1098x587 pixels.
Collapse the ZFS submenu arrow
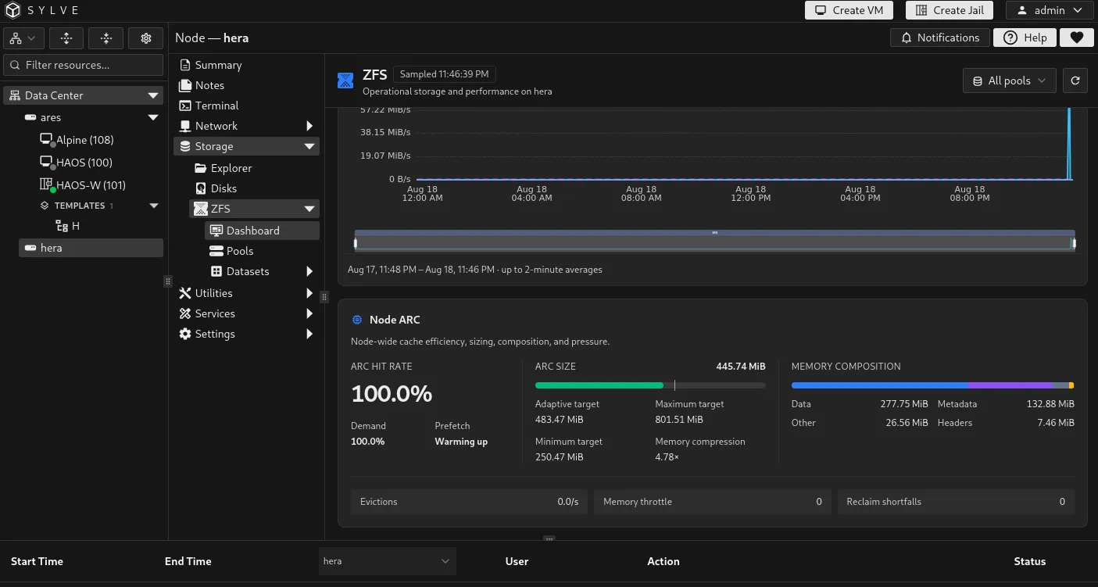309,209
